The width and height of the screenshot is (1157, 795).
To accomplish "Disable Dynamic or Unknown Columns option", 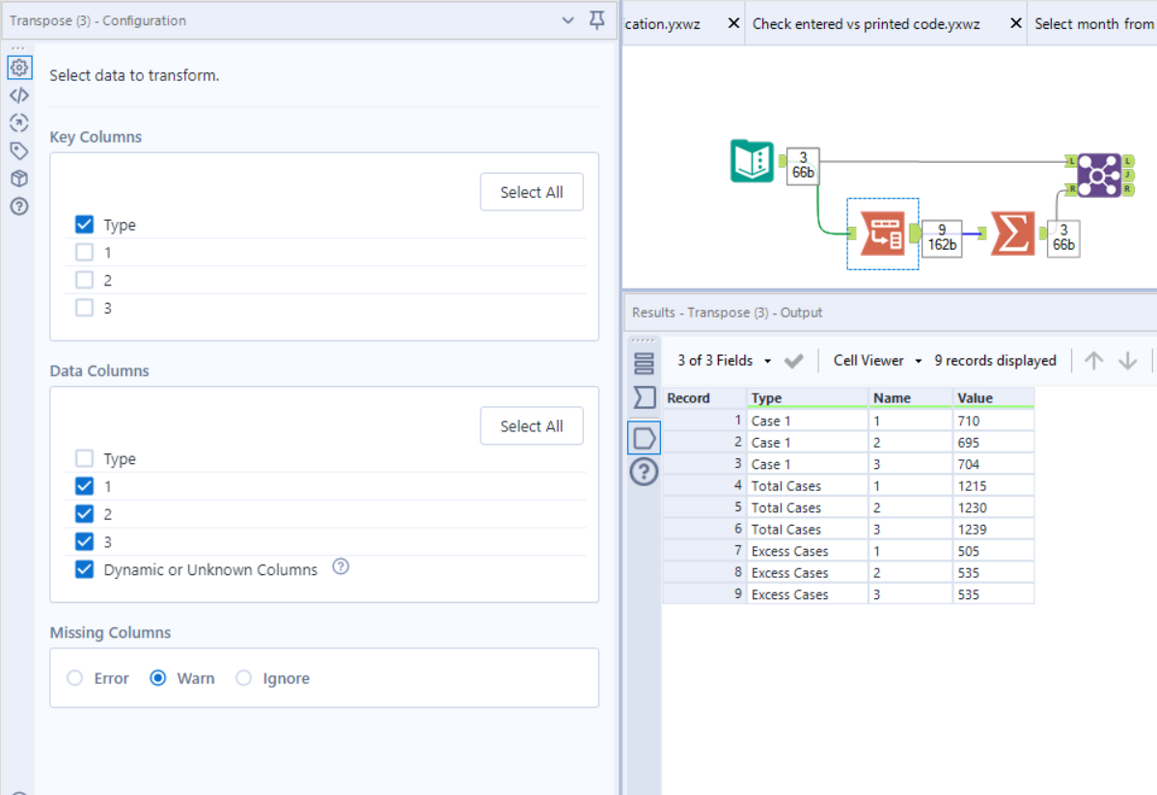I will click(84, 569).
